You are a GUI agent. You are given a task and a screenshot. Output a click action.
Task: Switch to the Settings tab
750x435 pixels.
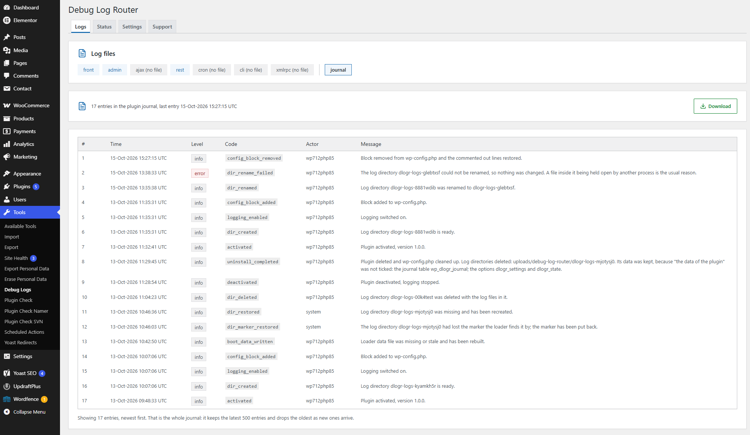132,27
